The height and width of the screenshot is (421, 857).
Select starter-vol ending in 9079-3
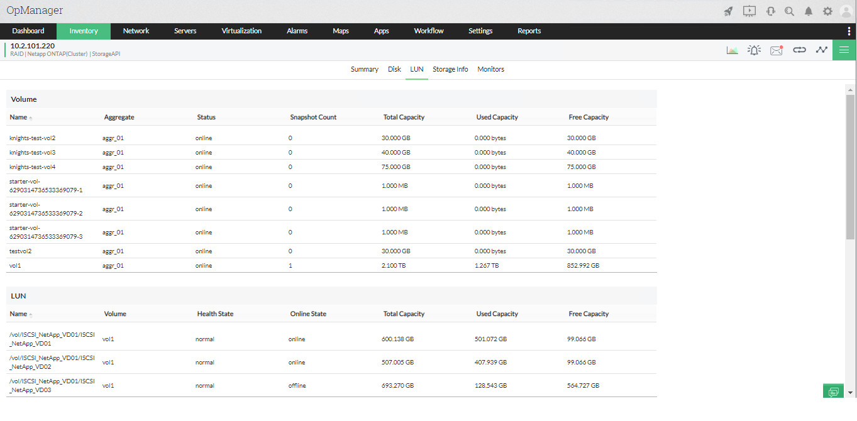coord(331,232)
